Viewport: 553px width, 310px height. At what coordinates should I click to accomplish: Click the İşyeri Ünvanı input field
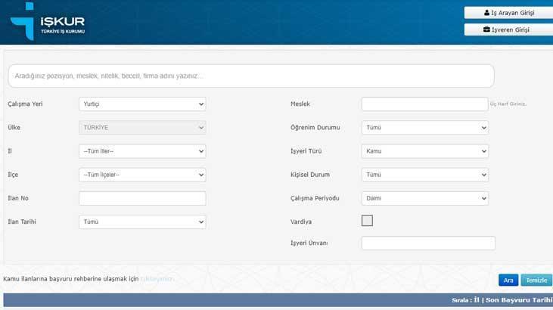coord(427,243)
